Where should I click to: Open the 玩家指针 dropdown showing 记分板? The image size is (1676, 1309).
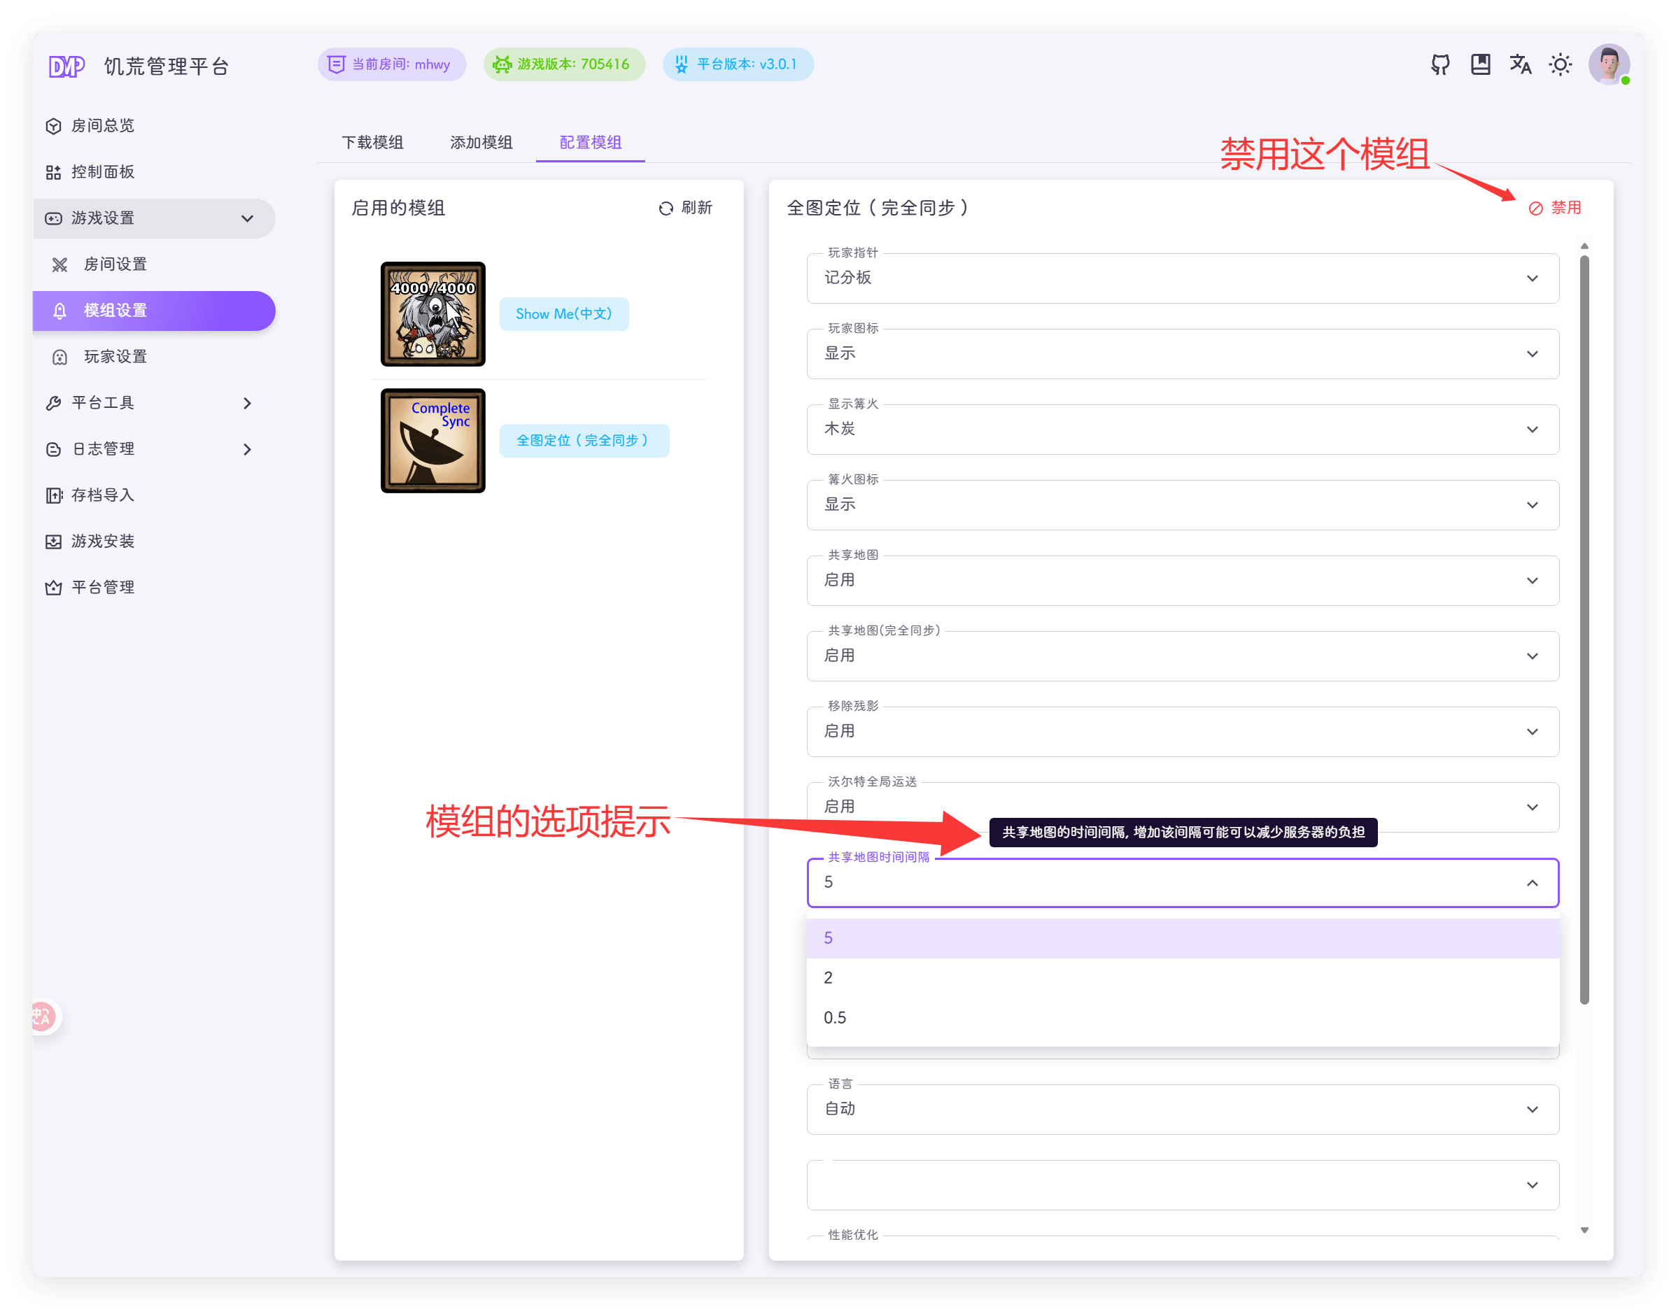click(x=1182, y=278)
